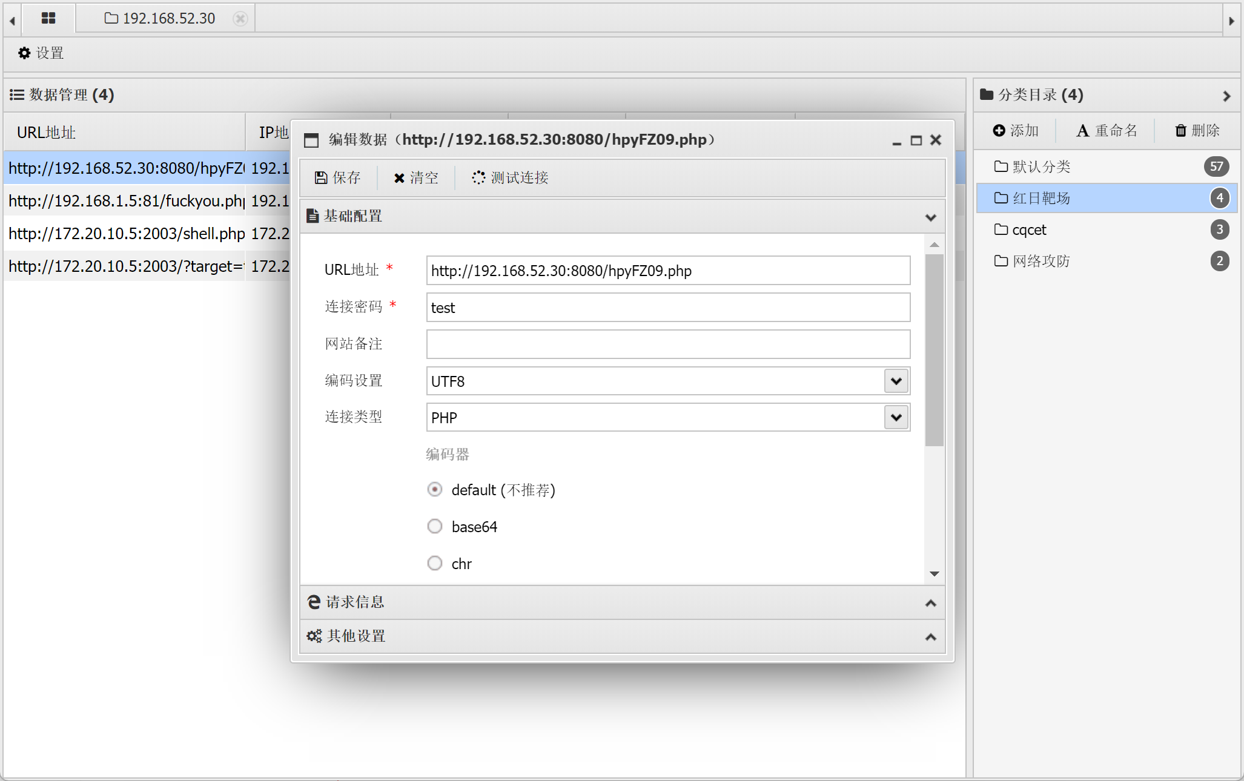Select default (不推荐) encoder radio

[435, 489]
